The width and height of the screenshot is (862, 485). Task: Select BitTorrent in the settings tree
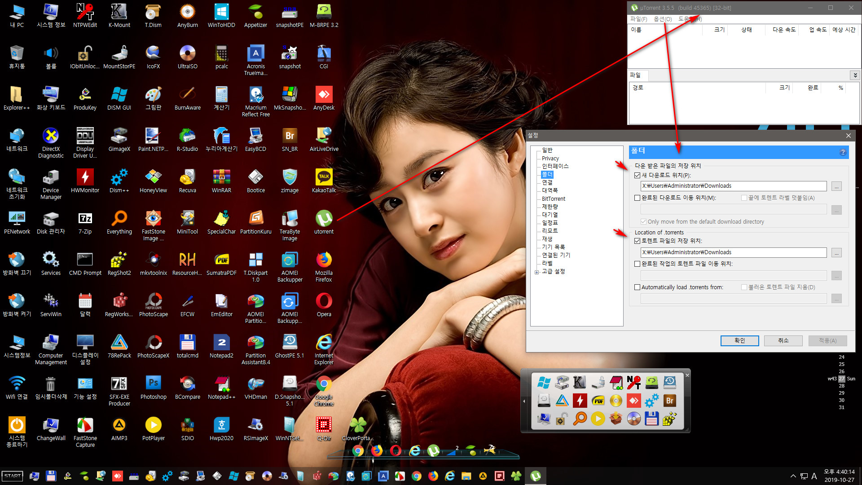pos(553,198)
